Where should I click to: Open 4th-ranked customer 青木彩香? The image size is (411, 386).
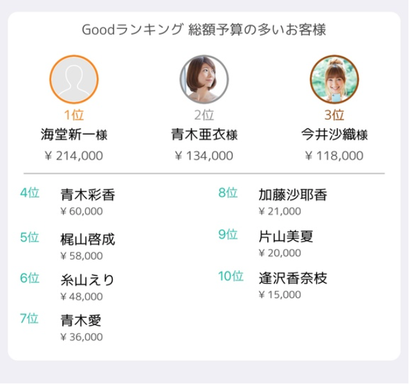pos(88,194)
